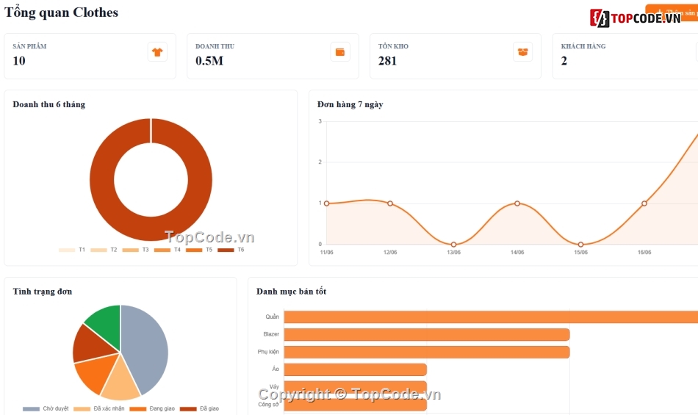The width and height of the screenshot is (698, 415).
Task: Click the Phụ kiện bar in best-selling chart
Action: click(x=427, y=353)
